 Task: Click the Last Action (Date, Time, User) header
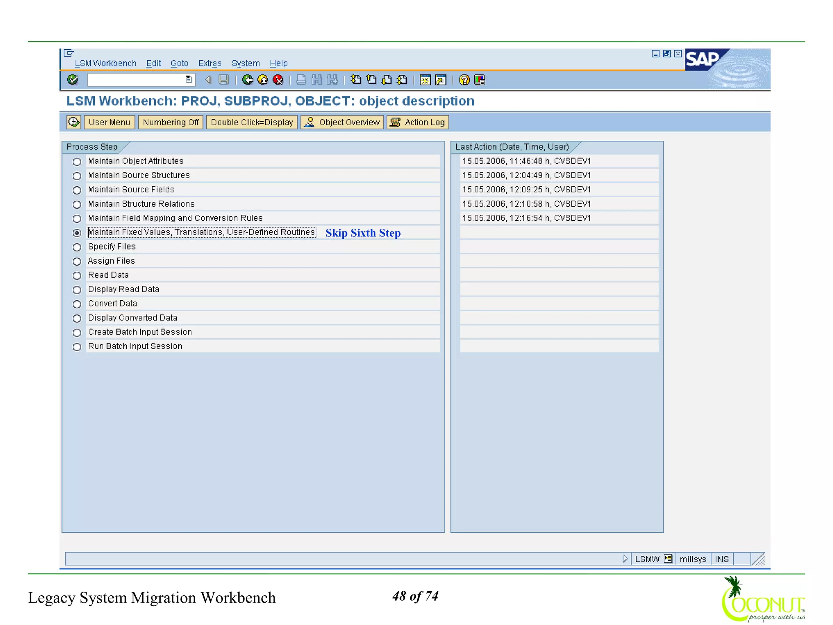pos(512,146)
